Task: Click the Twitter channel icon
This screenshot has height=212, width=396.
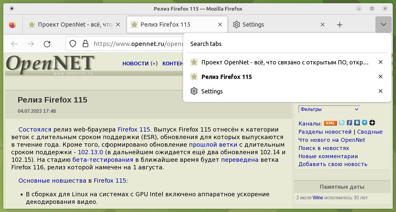Action: (x=342, y=123)
